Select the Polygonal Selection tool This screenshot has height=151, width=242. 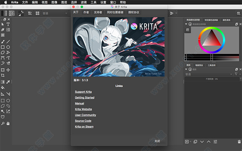point(3,106)
